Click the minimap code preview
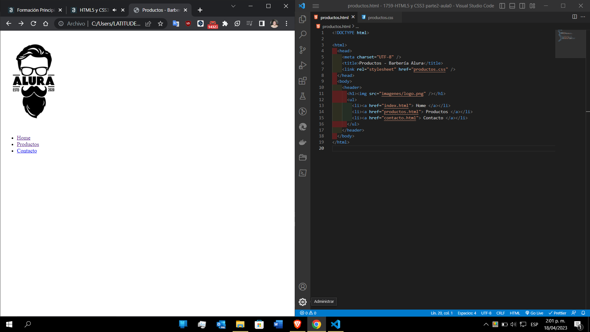Viewport: 590px width, 332px height. [x=570, y=44]
